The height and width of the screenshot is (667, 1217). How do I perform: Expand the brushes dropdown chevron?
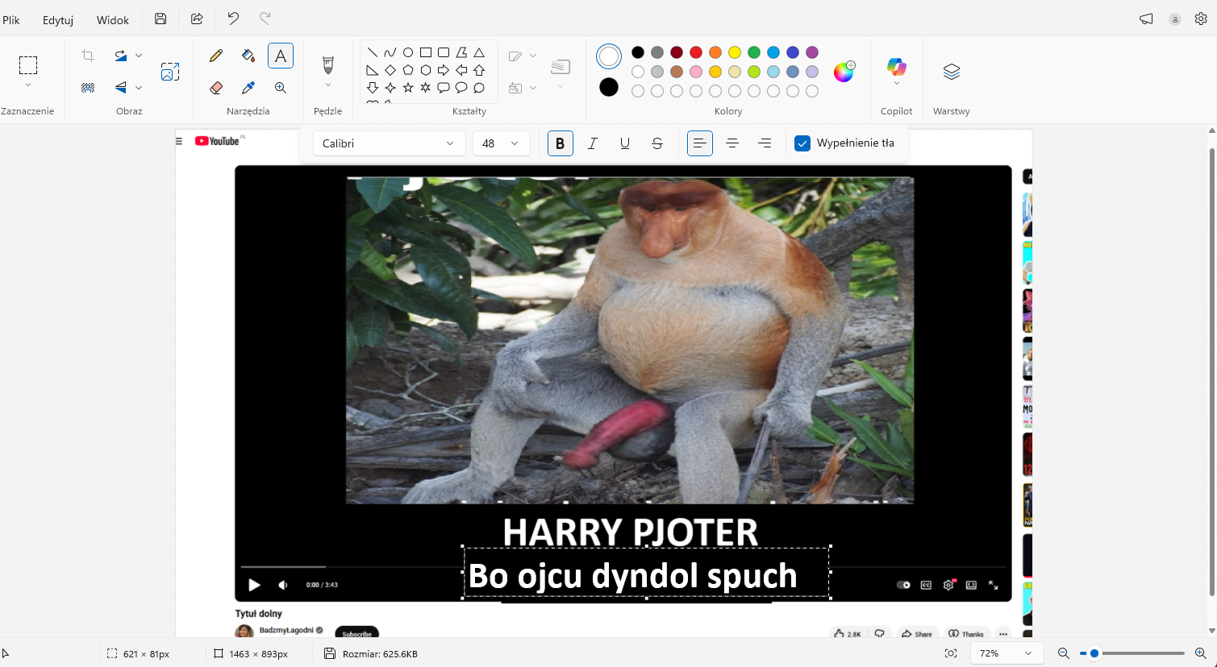pos(327,85)
